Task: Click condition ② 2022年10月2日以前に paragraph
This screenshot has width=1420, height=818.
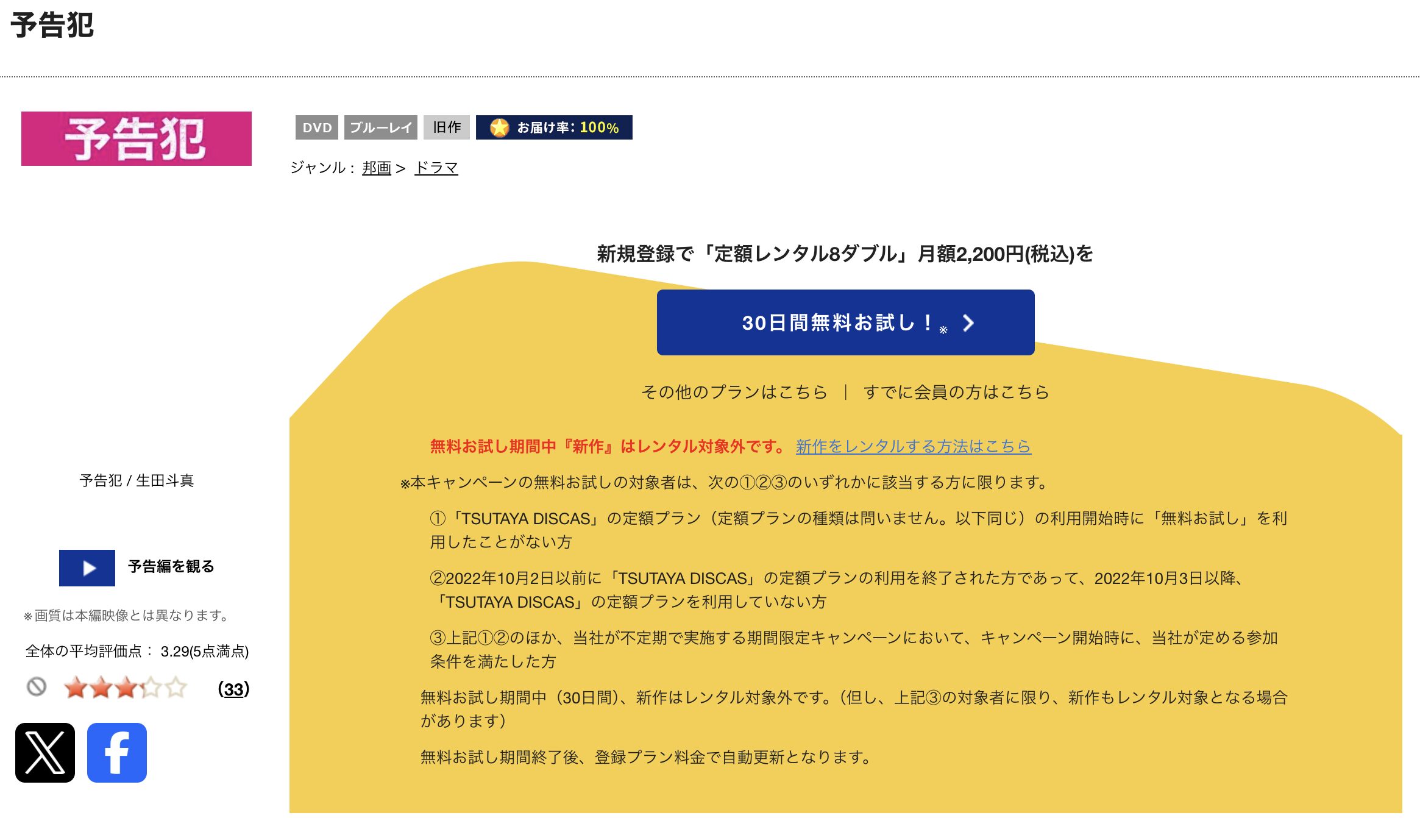Action: (x=838, y=590)
